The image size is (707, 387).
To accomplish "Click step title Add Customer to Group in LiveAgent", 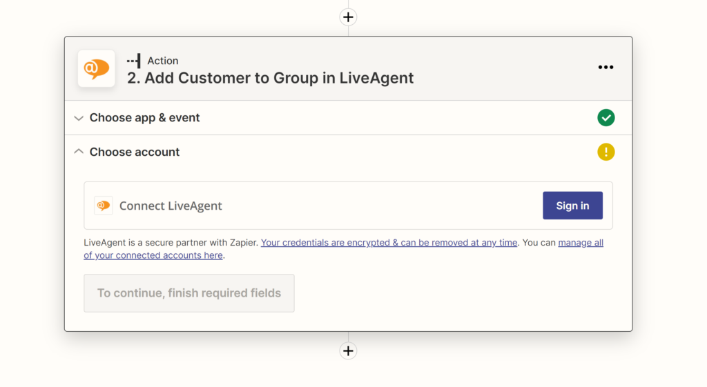I will point(270,78).
